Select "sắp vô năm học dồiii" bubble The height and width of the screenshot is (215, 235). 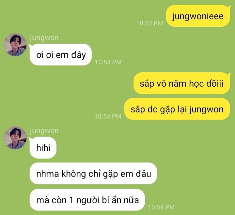(x=182, y=83)
